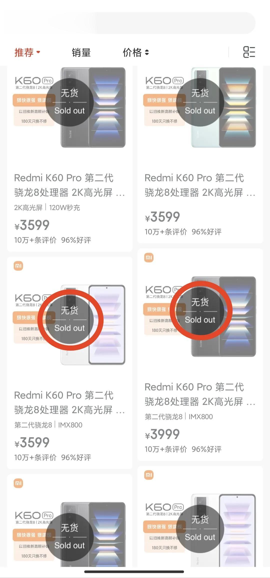The height and width of the screenshot is (578, 270).
Task: Open ¥3999 Redmi K60 Pro product title
Action: point(200,394)
